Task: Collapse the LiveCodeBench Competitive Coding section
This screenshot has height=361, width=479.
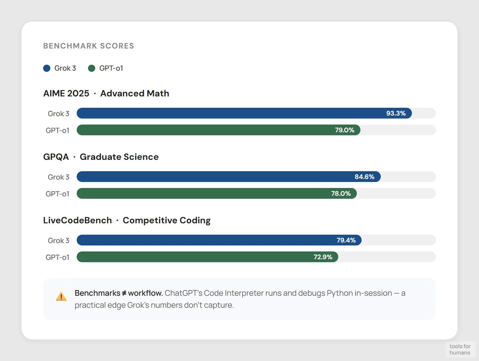Action: tap(127, 220)
